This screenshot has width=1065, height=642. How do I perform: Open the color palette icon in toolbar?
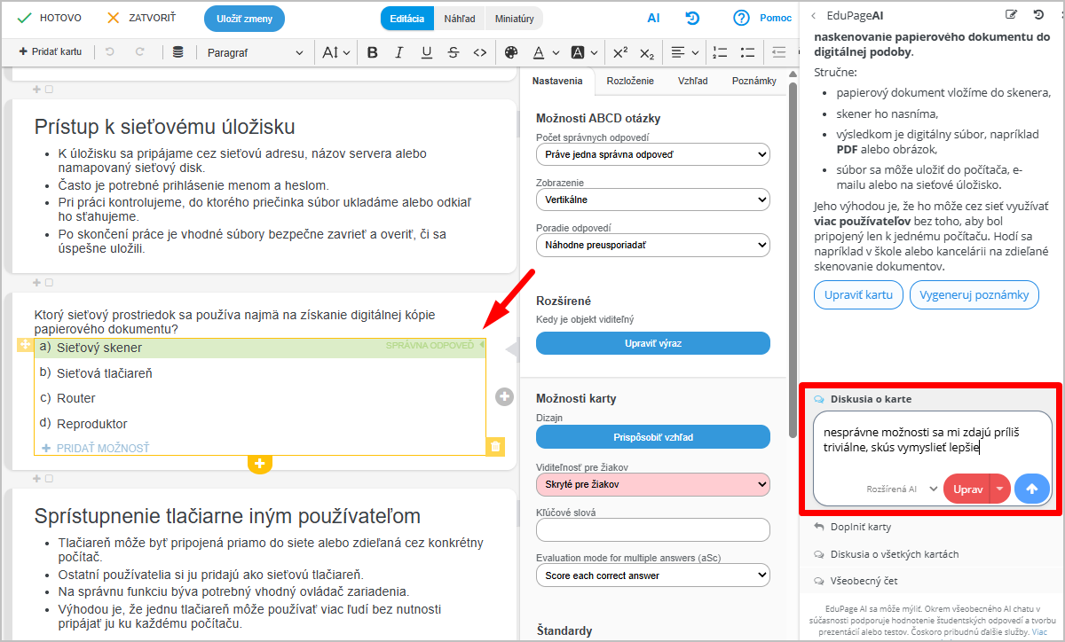point(510,52)
